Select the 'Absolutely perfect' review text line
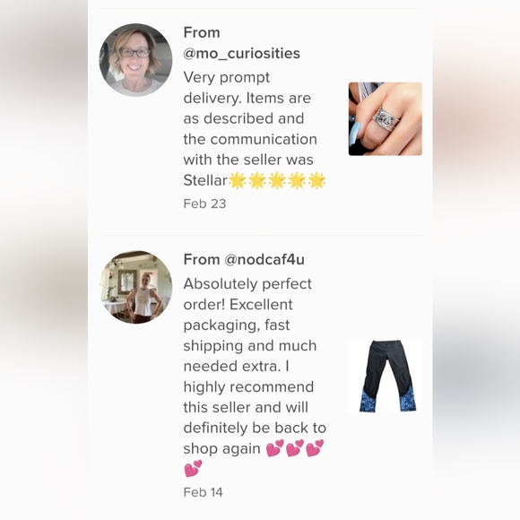Screen dimensions: 520x520 tap(247, 284)
